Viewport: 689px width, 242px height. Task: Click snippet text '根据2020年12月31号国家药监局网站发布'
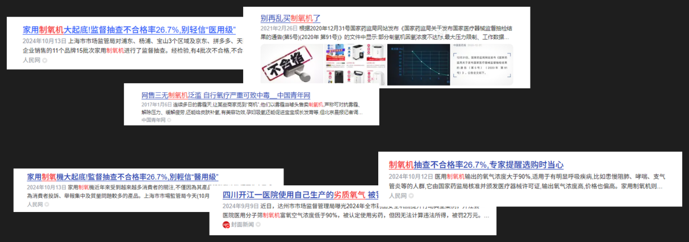pos(349,28)
